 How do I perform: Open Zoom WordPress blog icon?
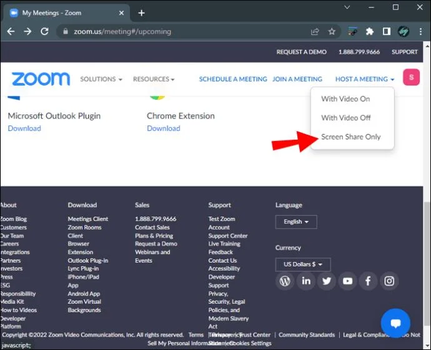click(285, 281)
